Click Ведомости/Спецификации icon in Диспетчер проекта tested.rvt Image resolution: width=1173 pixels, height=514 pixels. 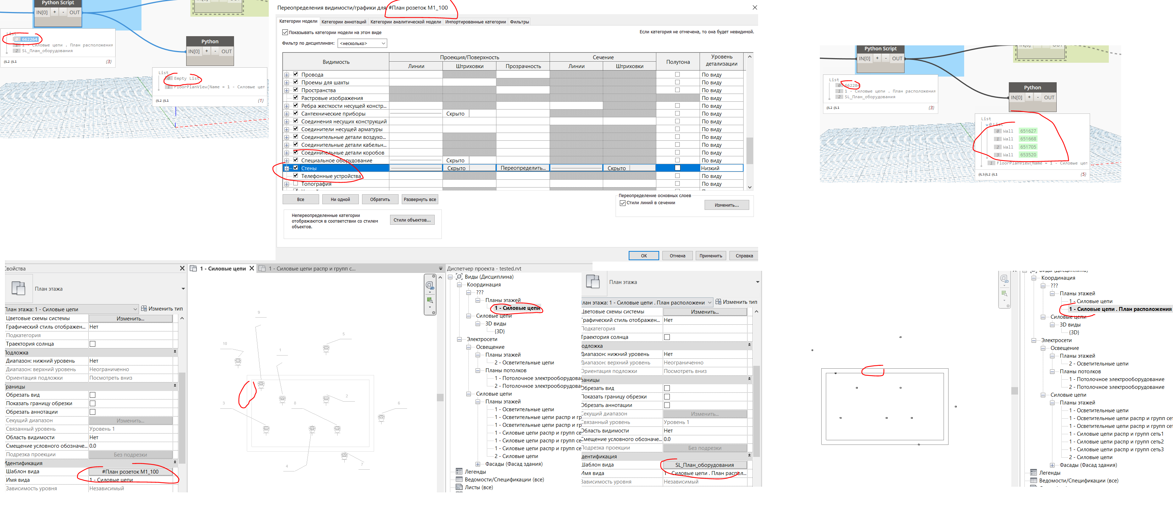[x=459, y=479]
